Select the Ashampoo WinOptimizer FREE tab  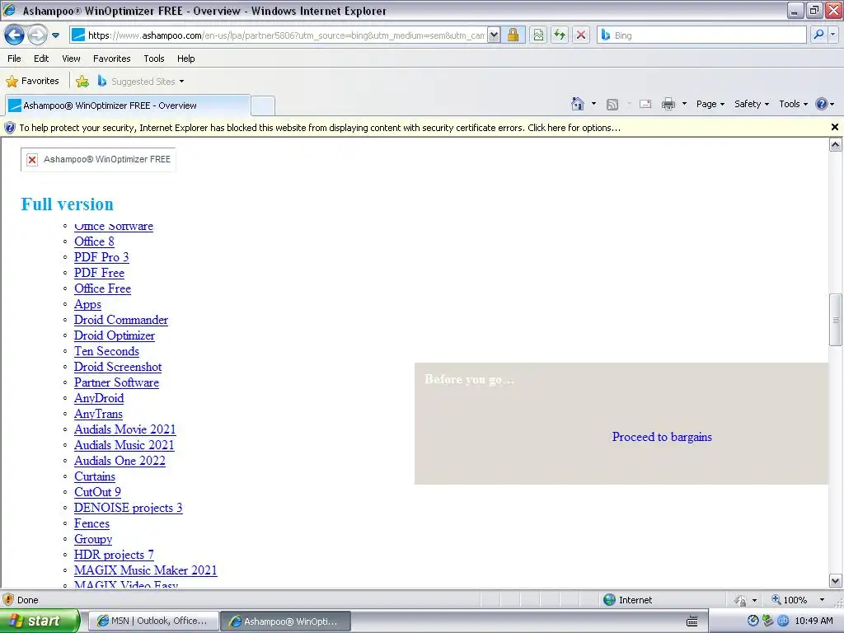click(128, 105)
